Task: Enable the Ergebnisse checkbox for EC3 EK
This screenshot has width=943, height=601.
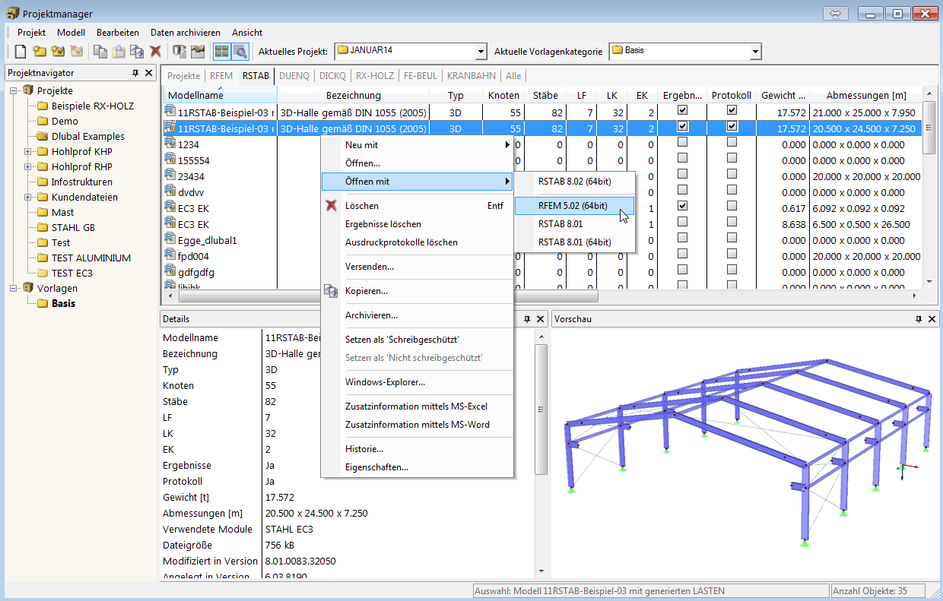Action: [x=682, y=204]
